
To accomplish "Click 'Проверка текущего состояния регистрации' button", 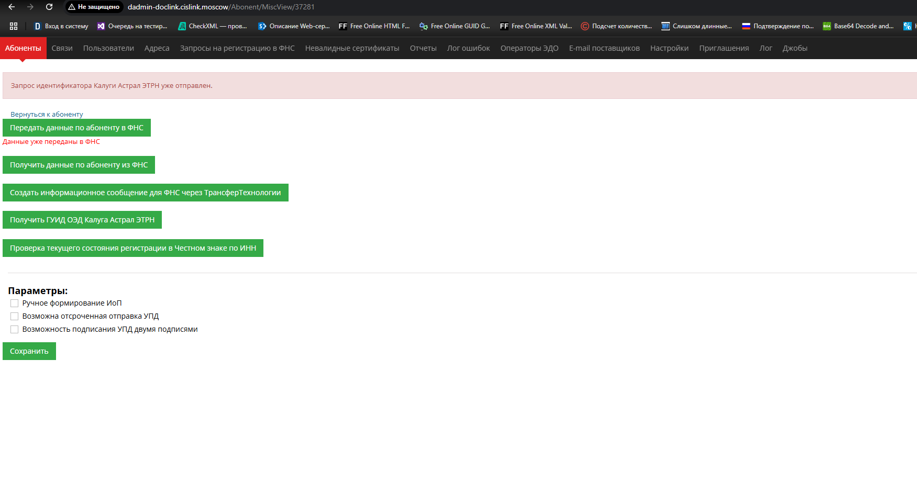I will tap(133, 248).
